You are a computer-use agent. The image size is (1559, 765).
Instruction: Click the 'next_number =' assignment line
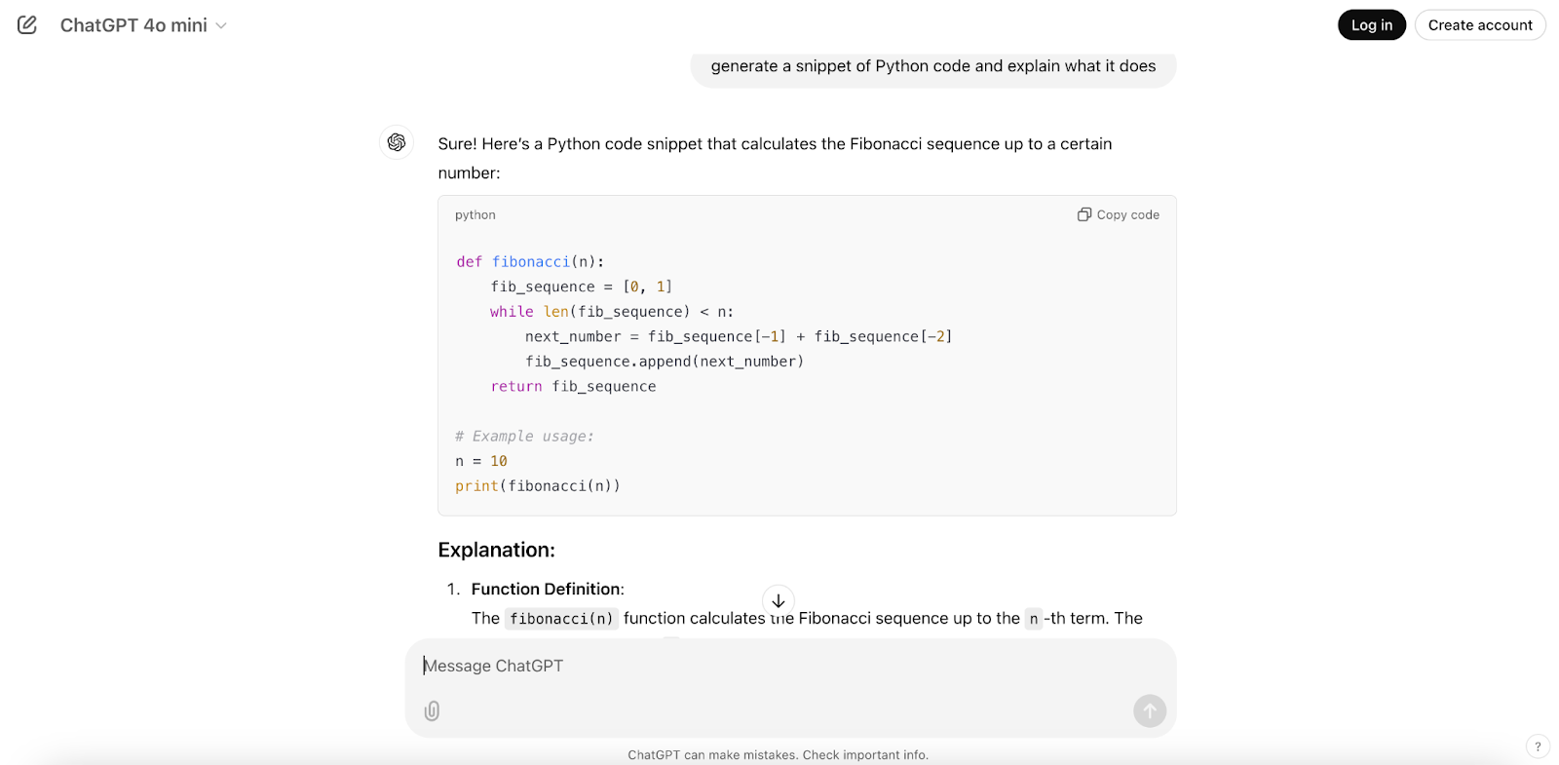(x=739, y=336)
